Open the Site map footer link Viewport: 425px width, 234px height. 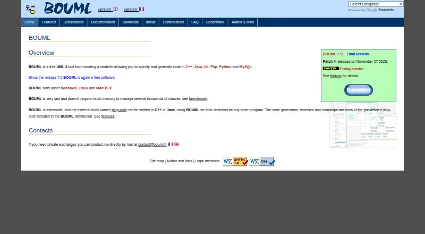[x=157, y=161]
